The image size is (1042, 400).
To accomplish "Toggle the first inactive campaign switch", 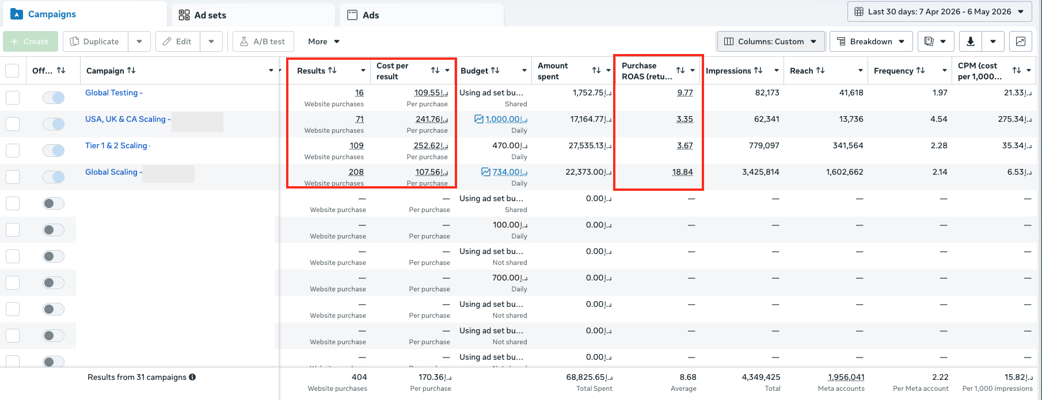I will click(54, 203).
